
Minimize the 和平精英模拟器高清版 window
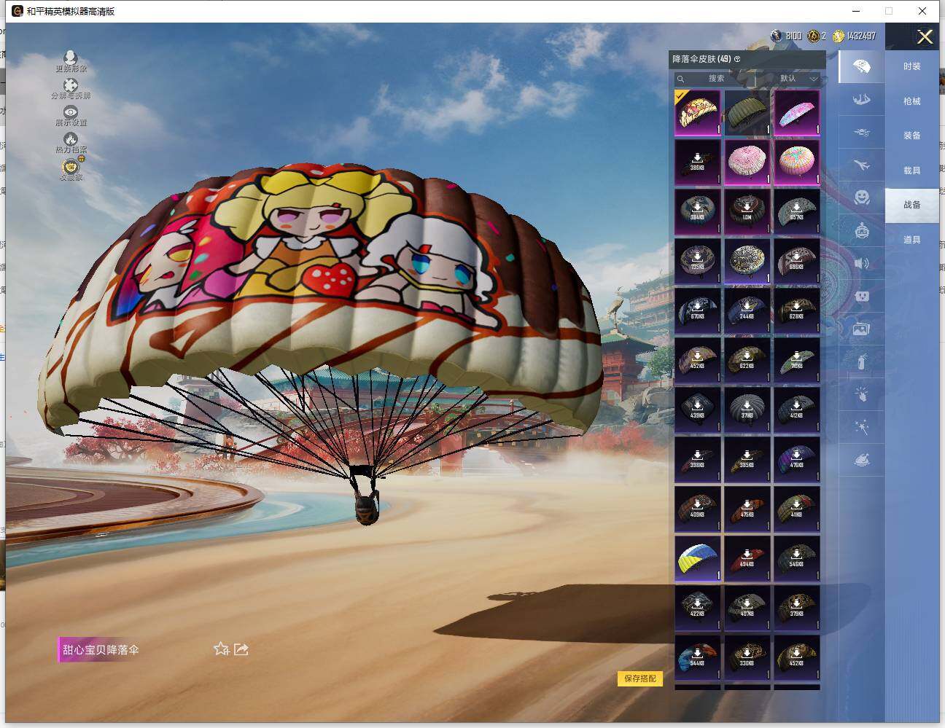[856, 11]
